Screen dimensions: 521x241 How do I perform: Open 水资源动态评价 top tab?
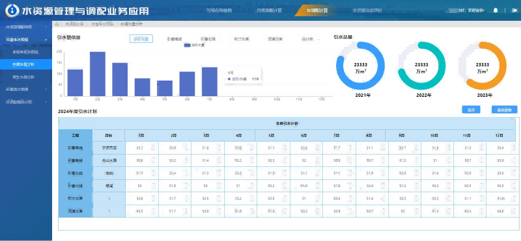(x=367, y=10)
